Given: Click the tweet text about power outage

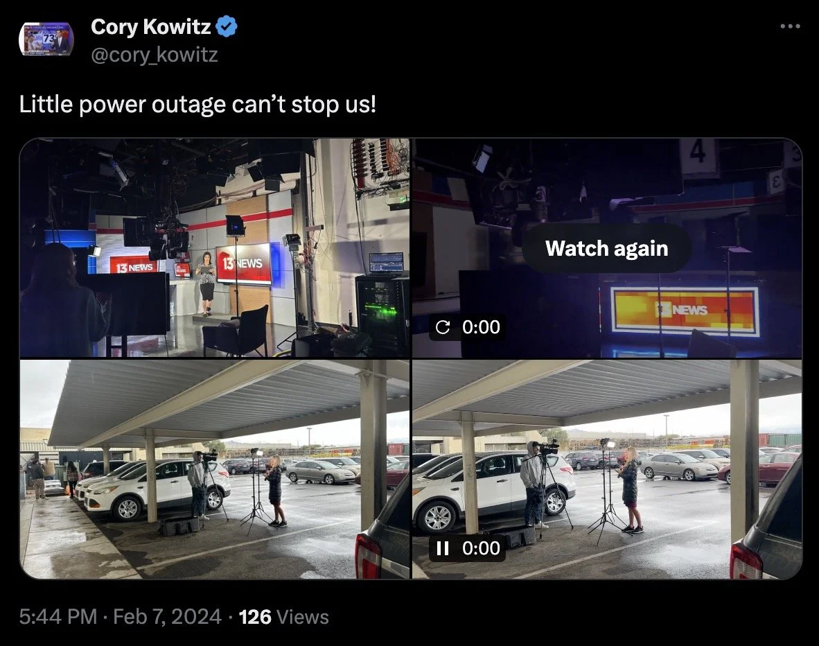Looking at the screenshot, I should [197, 104].
